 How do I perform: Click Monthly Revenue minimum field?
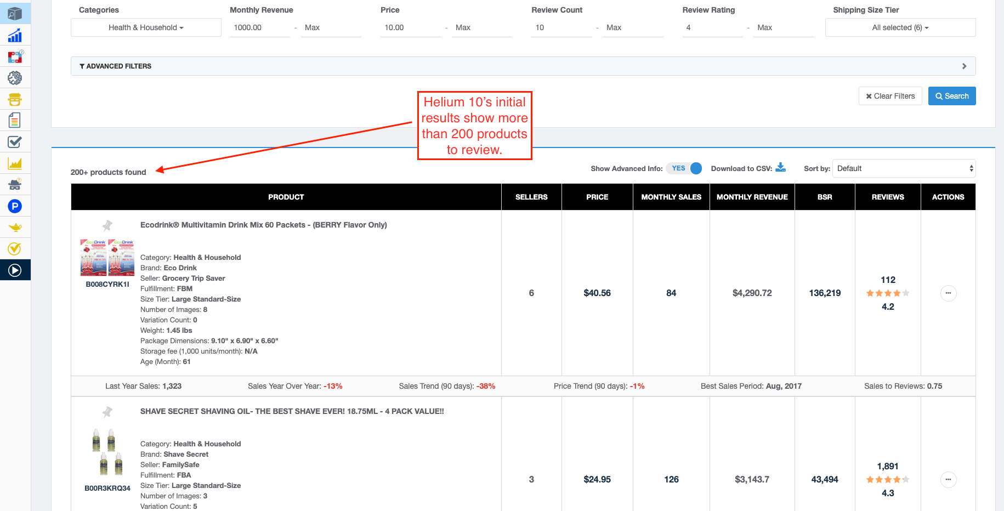pos(260,27)
